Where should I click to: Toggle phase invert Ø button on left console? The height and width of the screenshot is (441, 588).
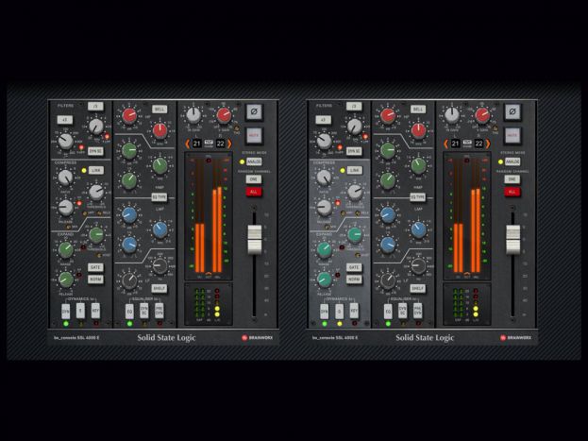(254, 111)
